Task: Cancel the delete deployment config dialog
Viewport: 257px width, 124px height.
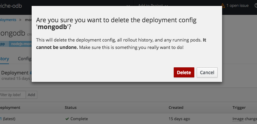Action: 207,72
